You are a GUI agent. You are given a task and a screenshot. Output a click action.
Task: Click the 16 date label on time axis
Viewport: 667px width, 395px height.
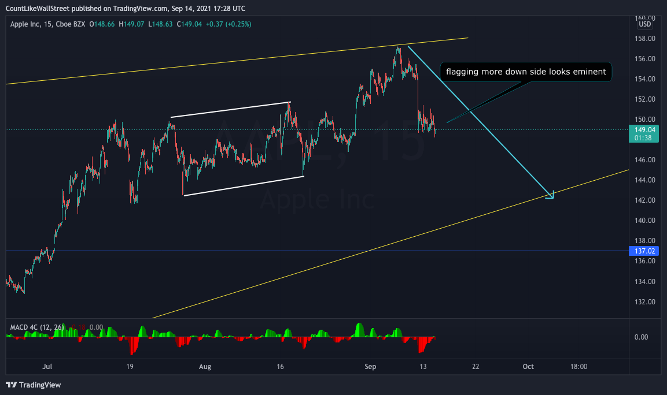pyautogui.click(x=280, y=367)
